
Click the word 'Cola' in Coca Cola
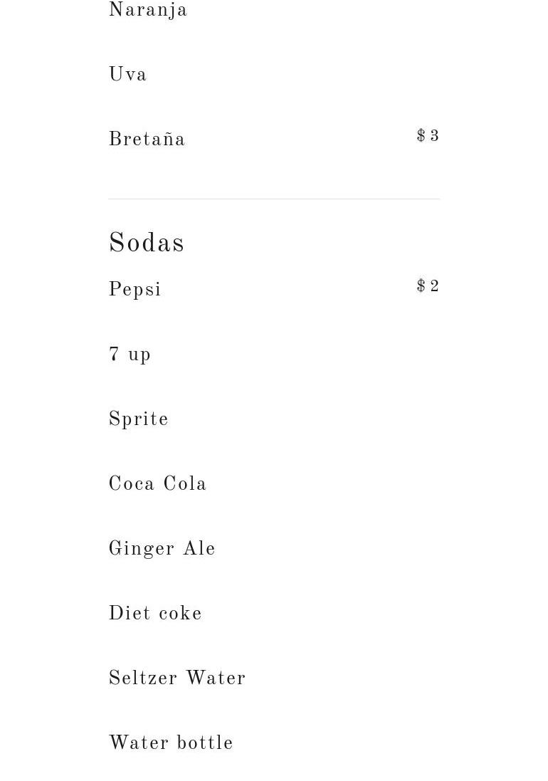click(x=185, y=484)
